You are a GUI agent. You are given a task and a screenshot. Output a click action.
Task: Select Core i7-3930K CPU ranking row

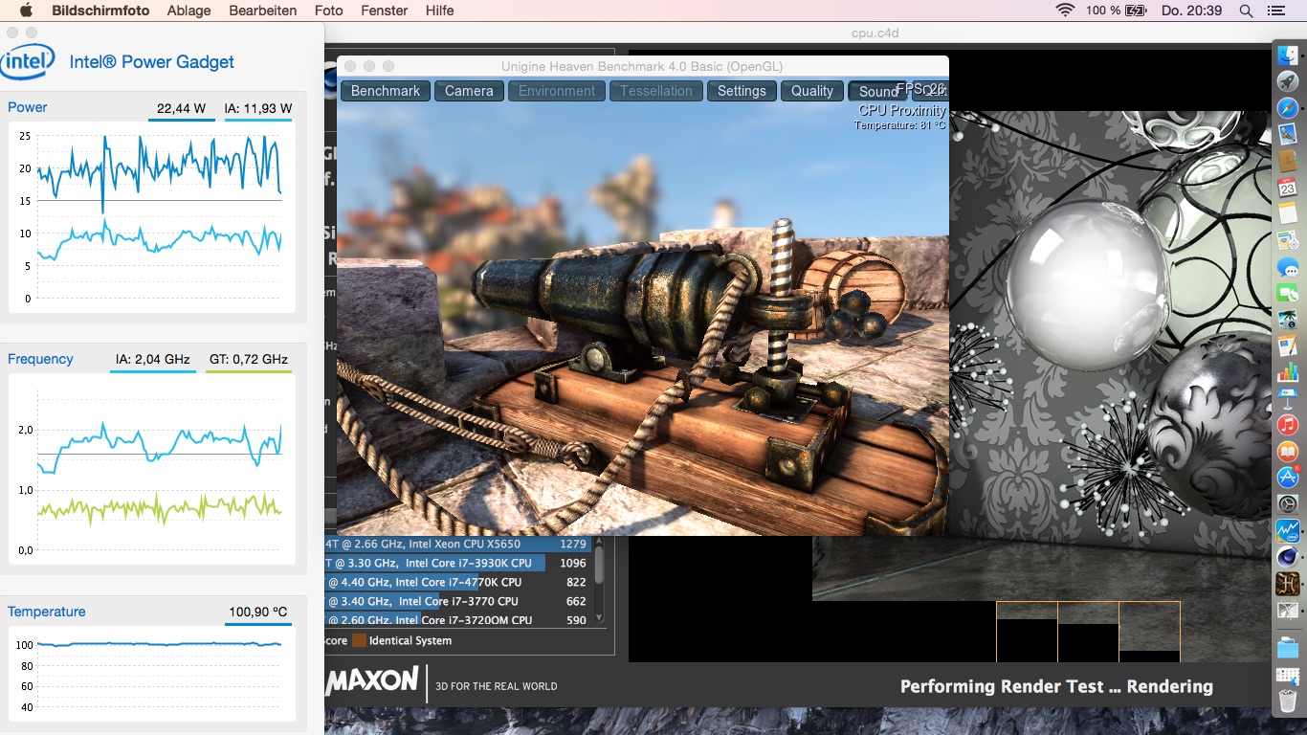(x=457, y=563)
